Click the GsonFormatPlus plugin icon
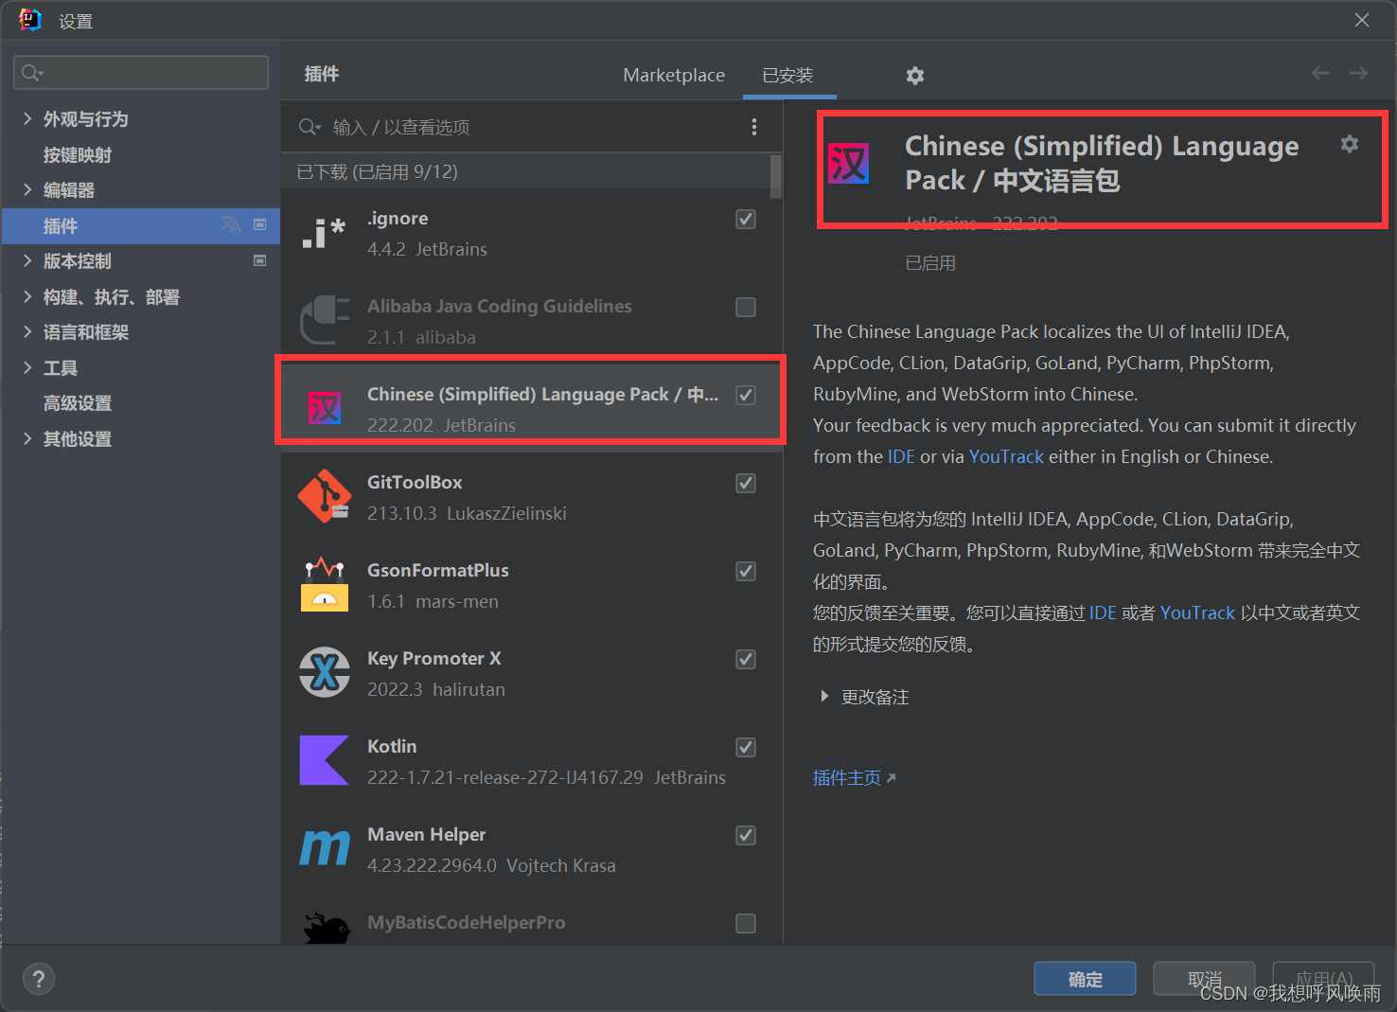Screen dimensions: 1397x1012 [325, 584]
